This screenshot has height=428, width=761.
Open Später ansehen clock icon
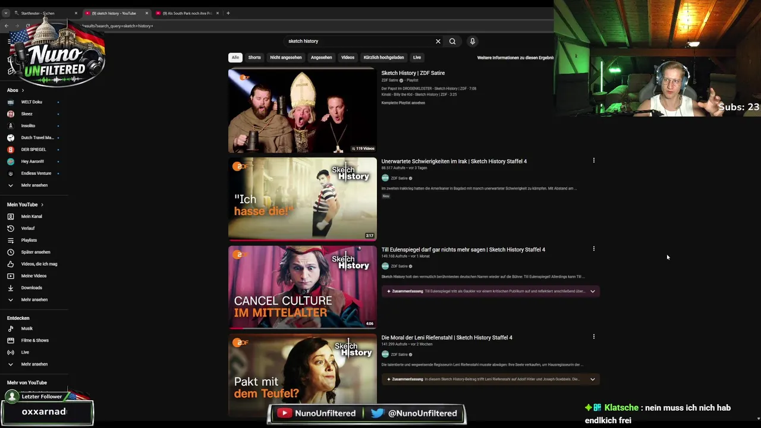click(10, 252)
